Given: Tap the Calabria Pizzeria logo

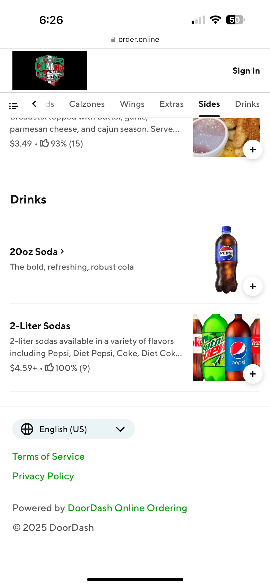Looking at the screenshot, I should (x=50, y=71).
